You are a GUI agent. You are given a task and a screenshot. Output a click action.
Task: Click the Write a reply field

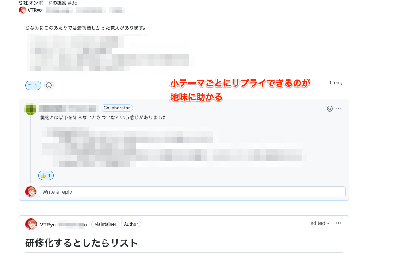pos(192,192)
